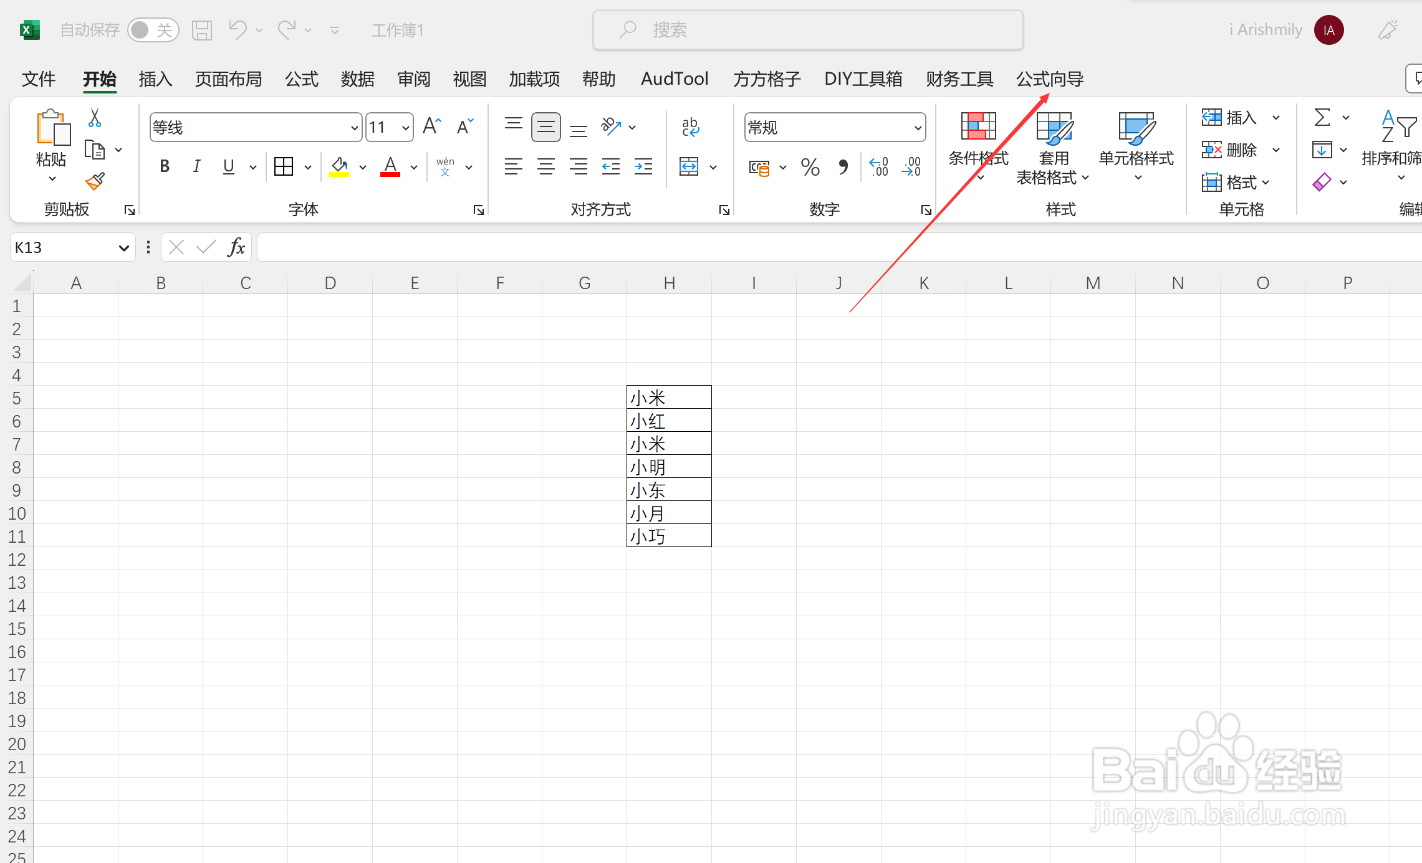1422x863 pixels.
Task: Toggle align text right
Action: point(579,166)
